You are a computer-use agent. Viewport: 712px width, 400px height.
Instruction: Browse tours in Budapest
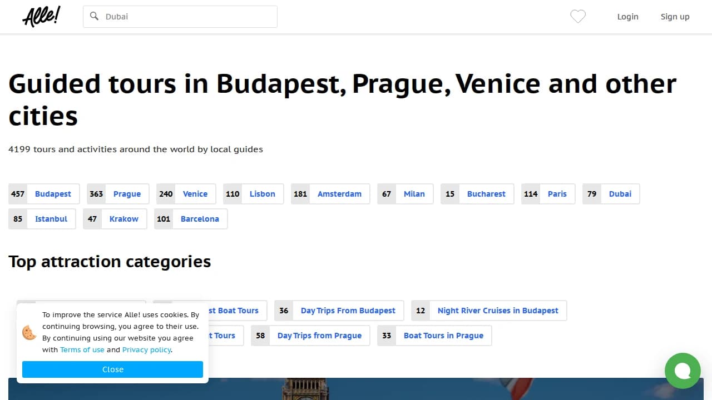click(x=53, y=194)
